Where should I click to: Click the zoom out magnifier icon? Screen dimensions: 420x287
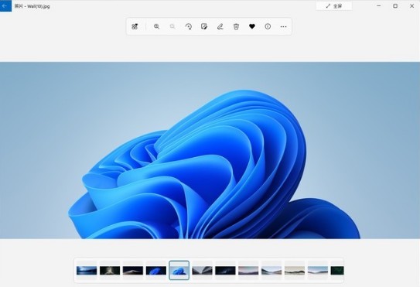[x=172, y=26]
